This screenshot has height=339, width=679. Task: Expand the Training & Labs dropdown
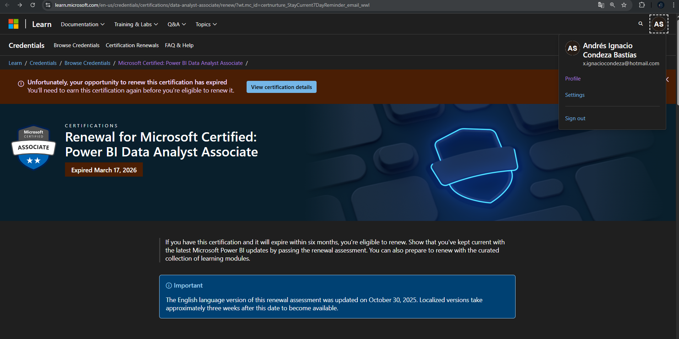(136, 24)
